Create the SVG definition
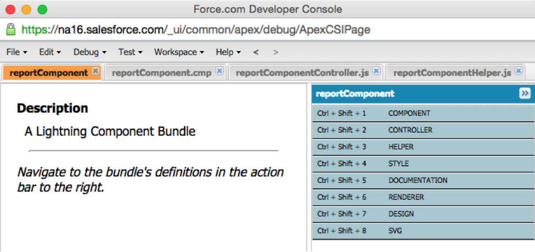This screenshot has height=252, width=535. point(423,231)
